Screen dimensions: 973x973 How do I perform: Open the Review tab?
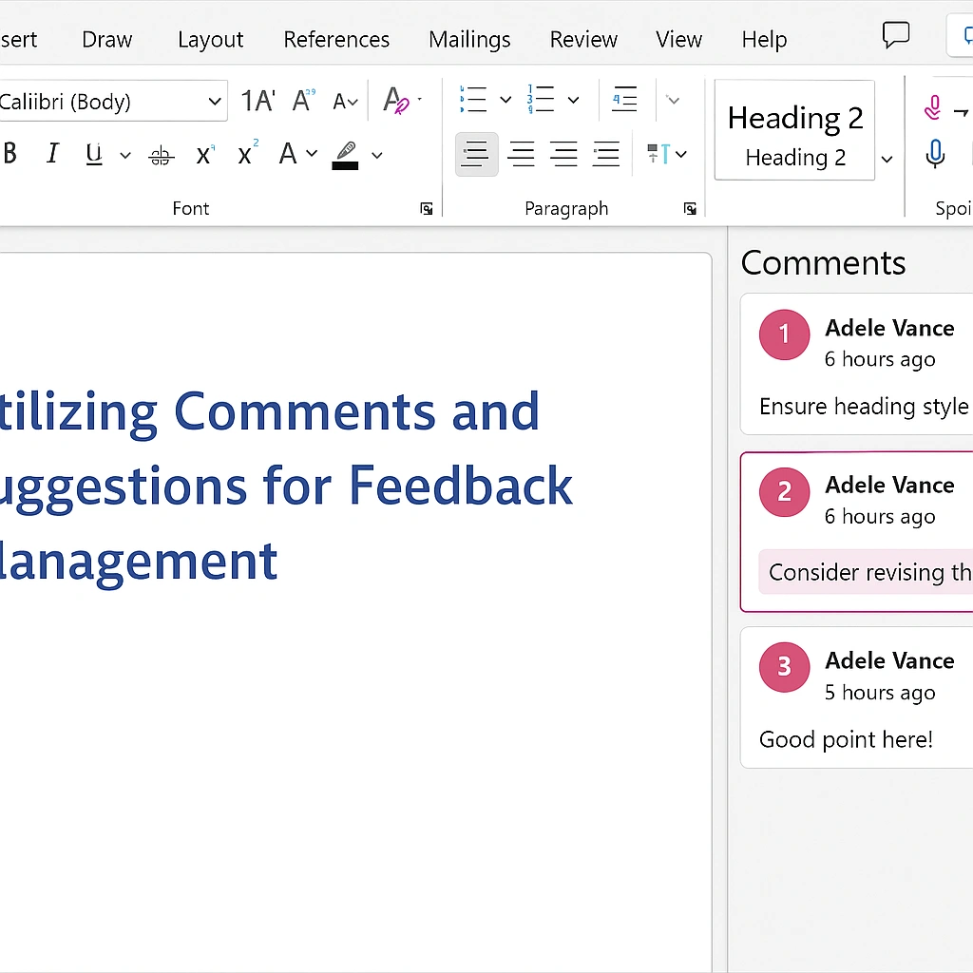[583, 40]
